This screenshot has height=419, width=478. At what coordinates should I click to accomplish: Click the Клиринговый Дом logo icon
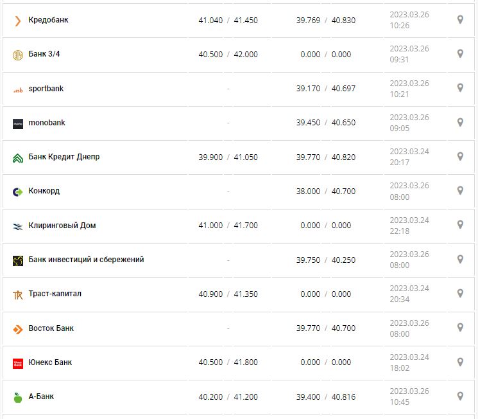pos(17,226)
